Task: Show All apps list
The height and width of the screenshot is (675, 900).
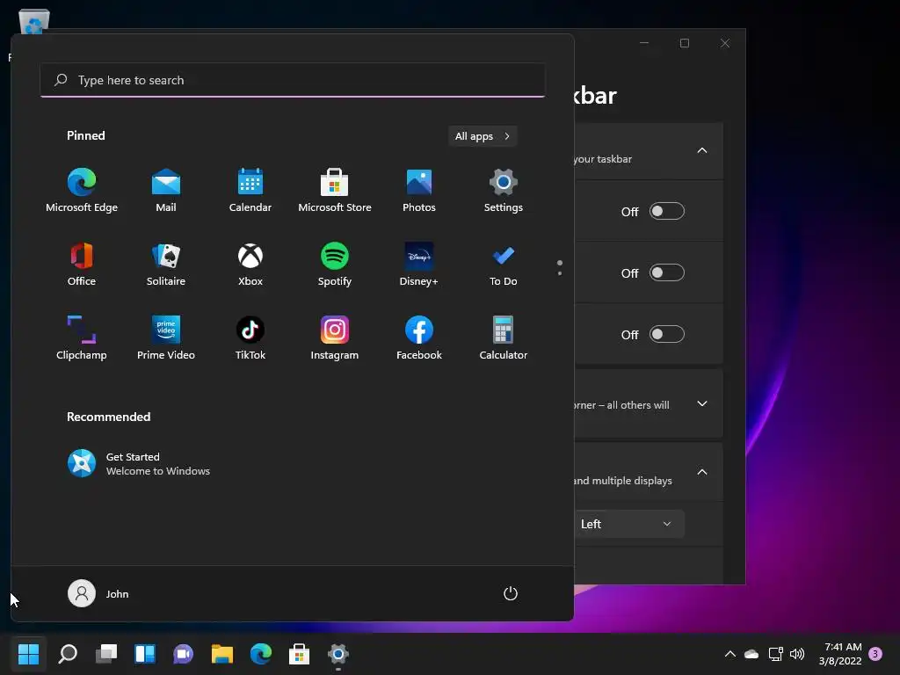Action: pos(483,136)
